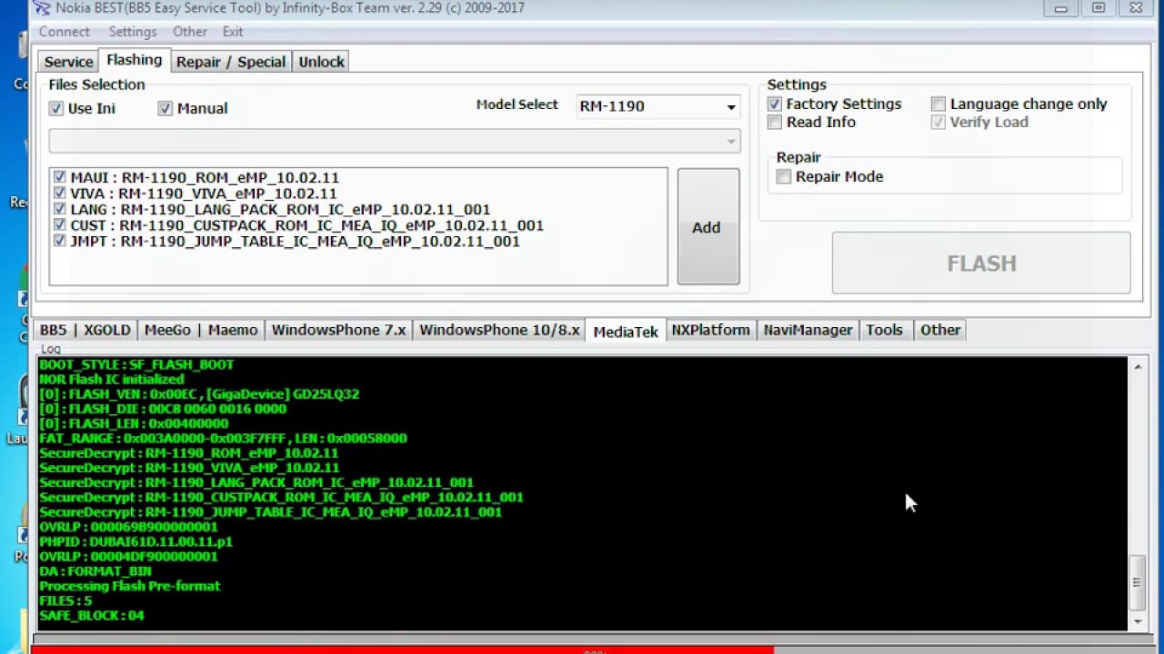Click the 'NOR Flash IC initialized' log line
The image size is (1164, 654).
[112, 379]
